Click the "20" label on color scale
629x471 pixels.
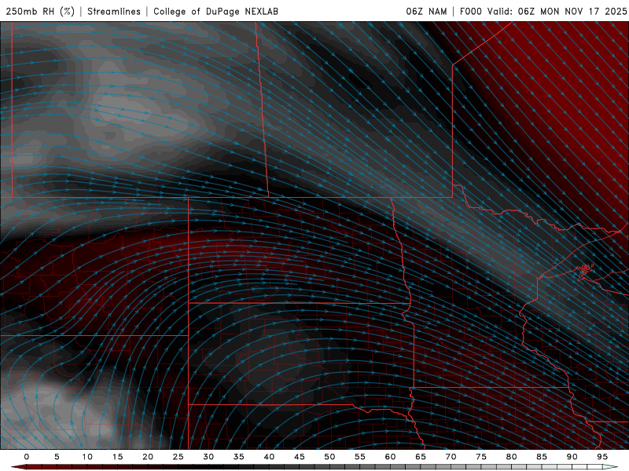pyautogui.click(x=148, y=457)
